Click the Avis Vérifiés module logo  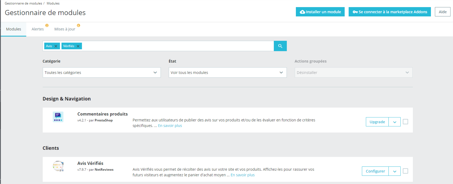(x=58, y=166)
